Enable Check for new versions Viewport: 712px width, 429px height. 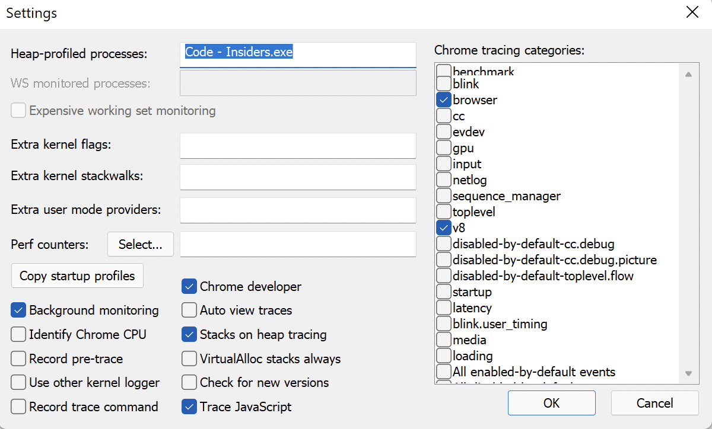[189, 382]
